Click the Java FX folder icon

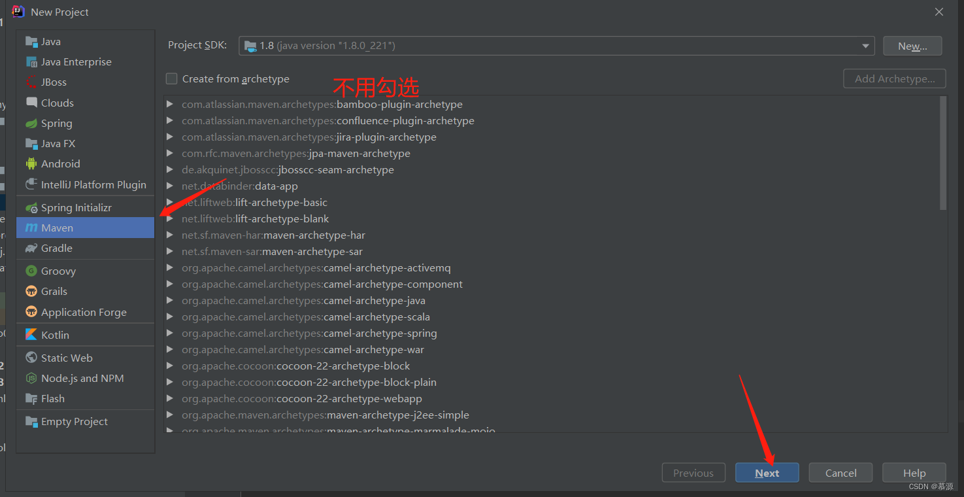pos(31,144)
